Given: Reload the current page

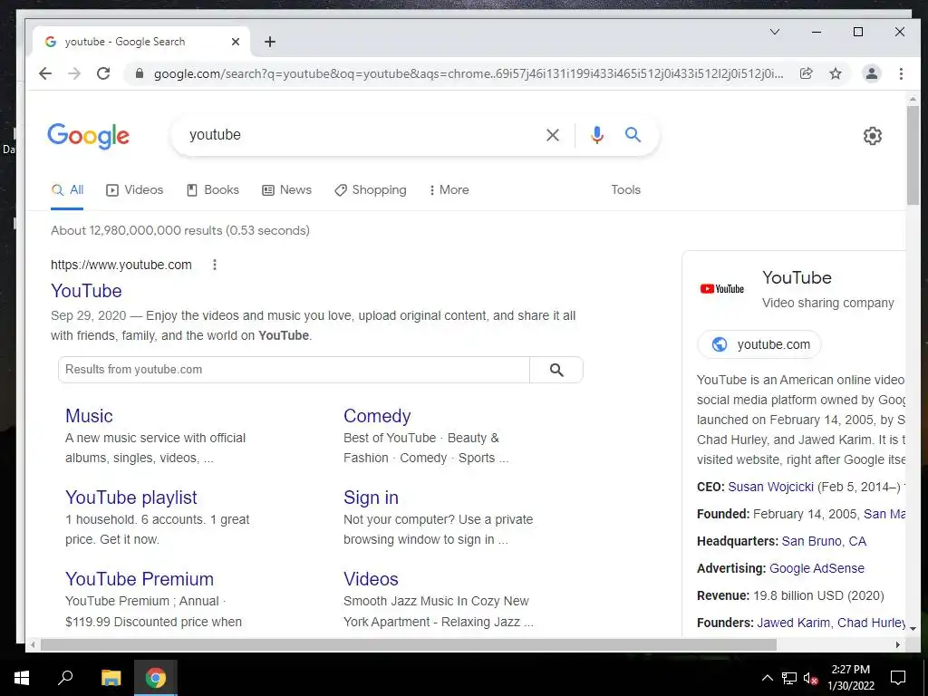Looking at the screenshot, I should (x=103, y=73).
